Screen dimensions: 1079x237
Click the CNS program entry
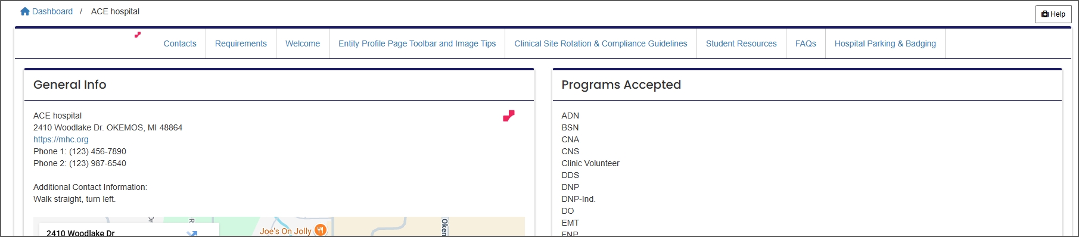(x=570, y=151)
